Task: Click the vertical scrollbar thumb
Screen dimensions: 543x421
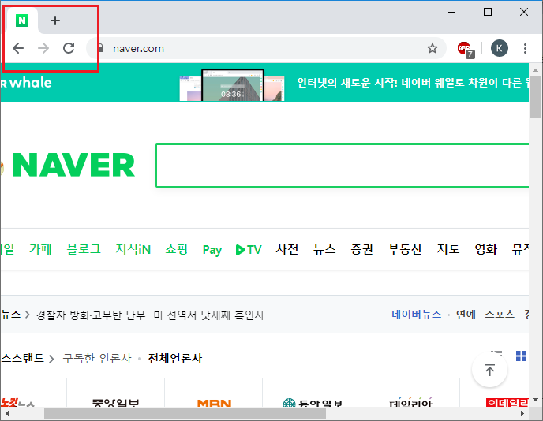Action: click(536, 97)
